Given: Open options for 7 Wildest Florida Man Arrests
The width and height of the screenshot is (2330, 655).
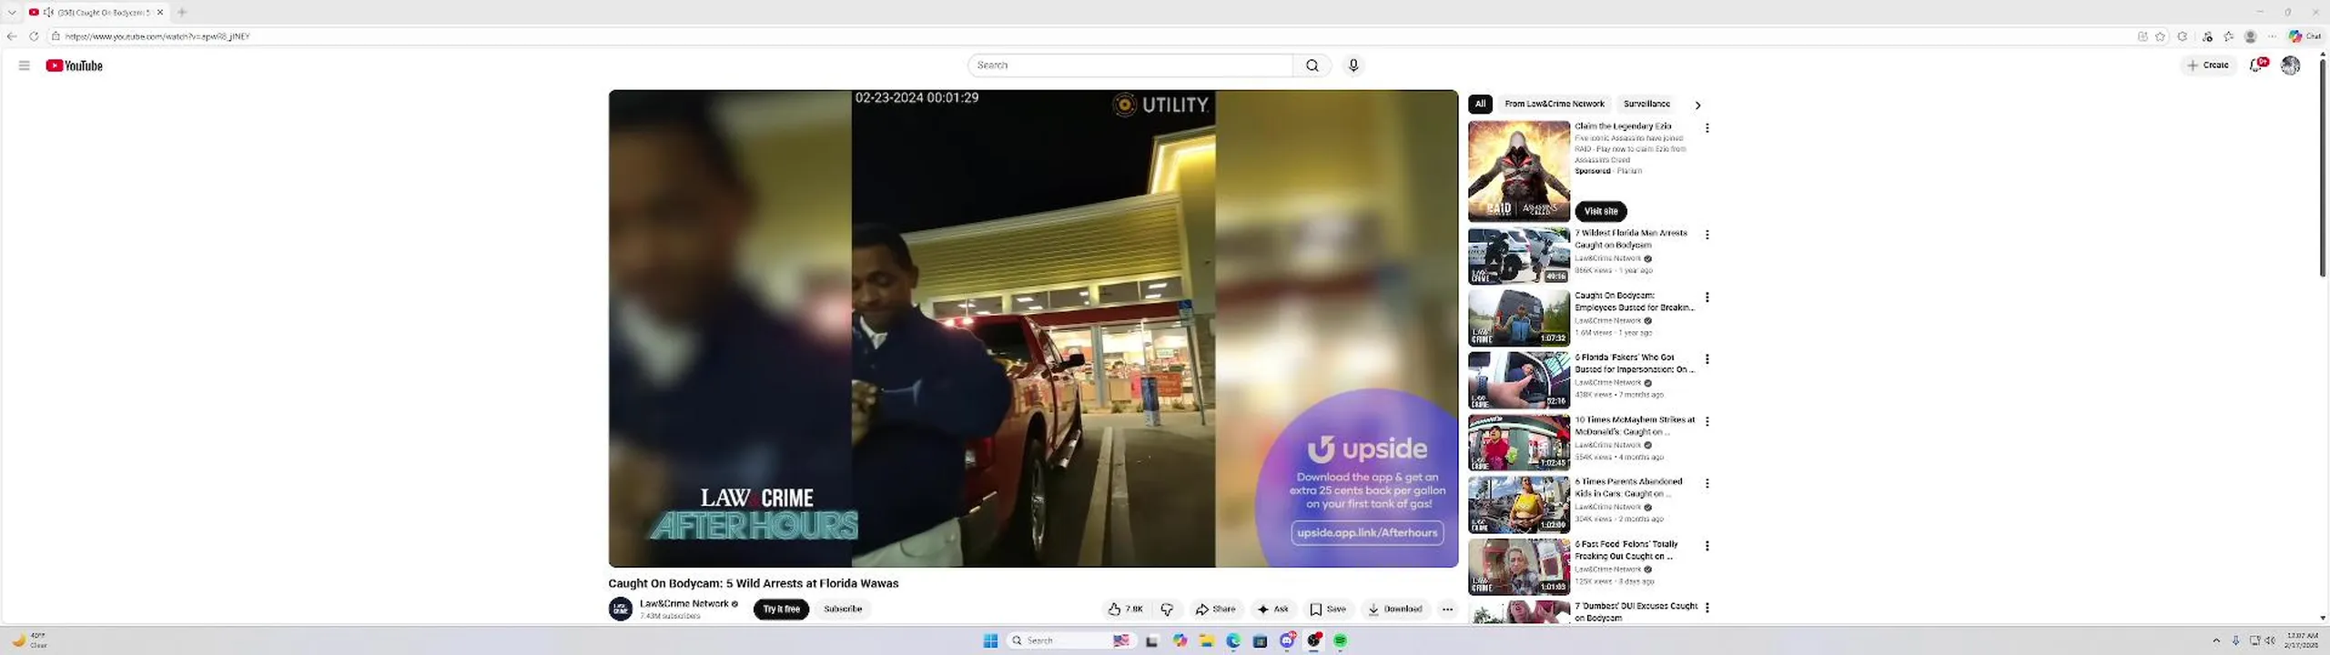Looking at the screenshot, I should (x=1707, y=235).
